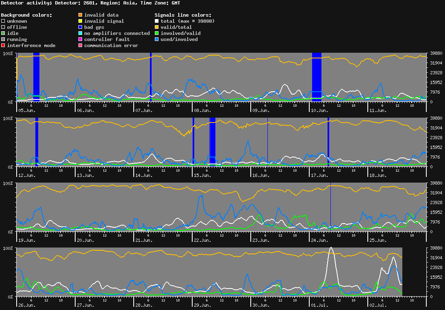Click the bad-gps band on 12.Jun.
445x310 pixels.
click(37, 142)
